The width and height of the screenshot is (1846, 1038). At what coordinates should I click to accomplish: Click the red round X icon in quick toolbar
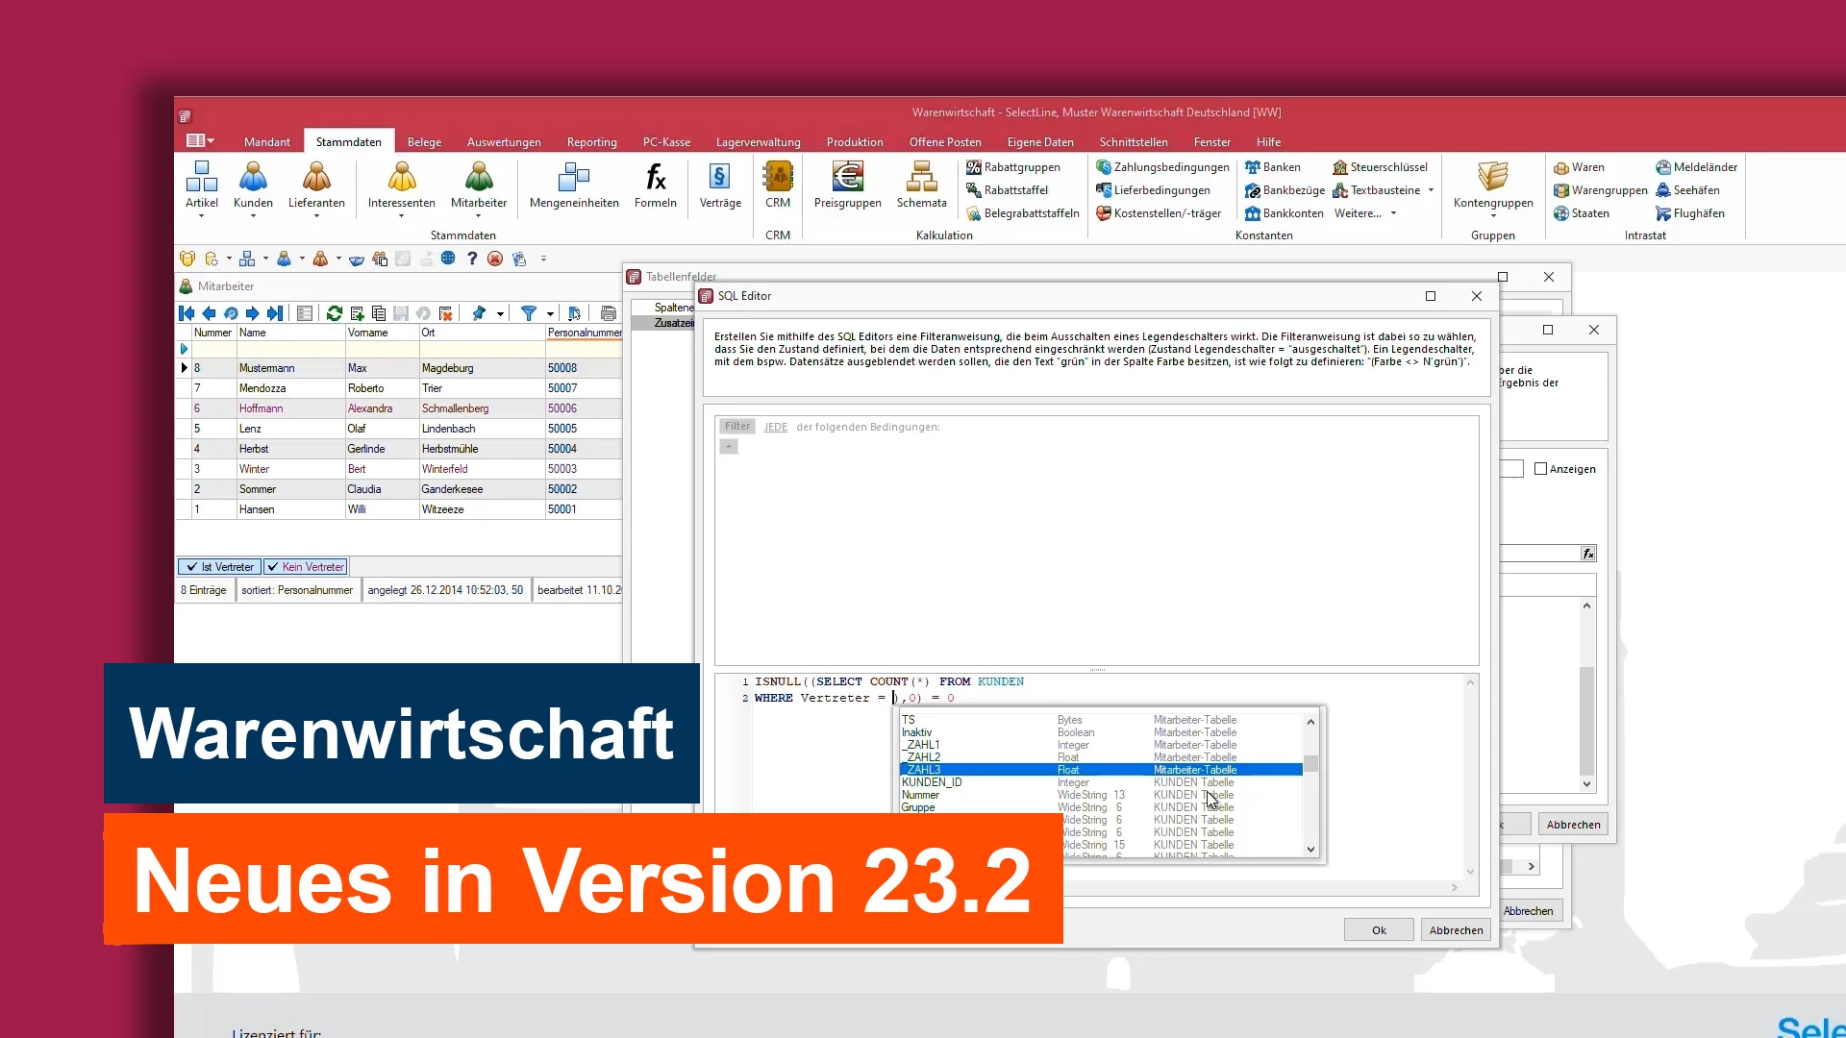point(495,259)
